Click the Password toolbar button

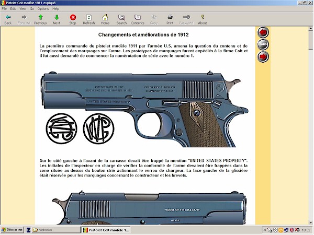[x=186, y=19]
